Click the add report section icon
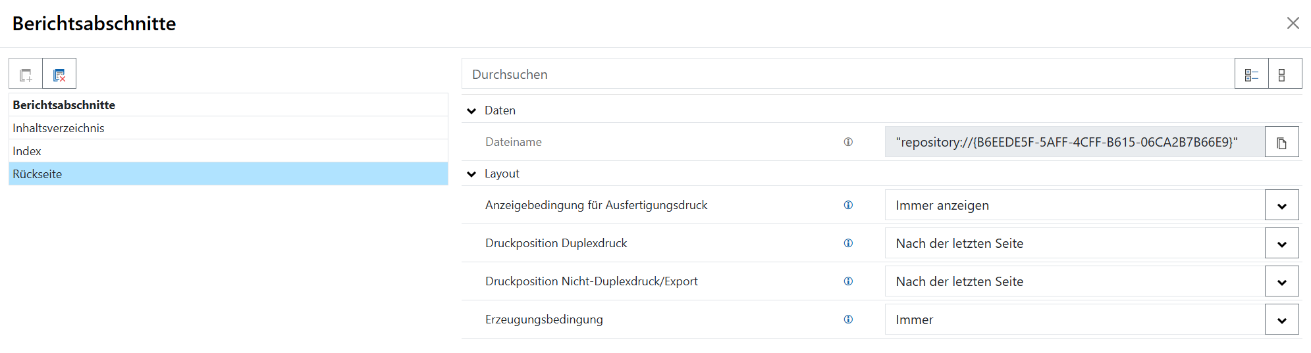Screen dimensions: 1311x353 point(26,74)
